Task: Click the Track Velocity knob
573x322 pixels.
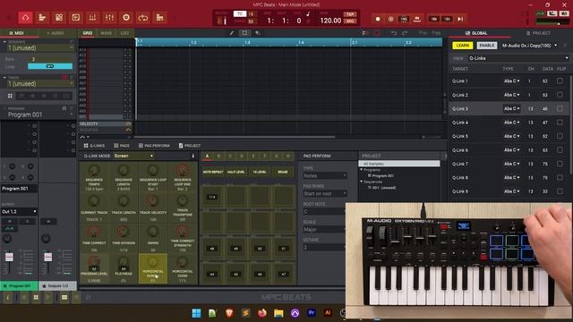Action: 153,201
